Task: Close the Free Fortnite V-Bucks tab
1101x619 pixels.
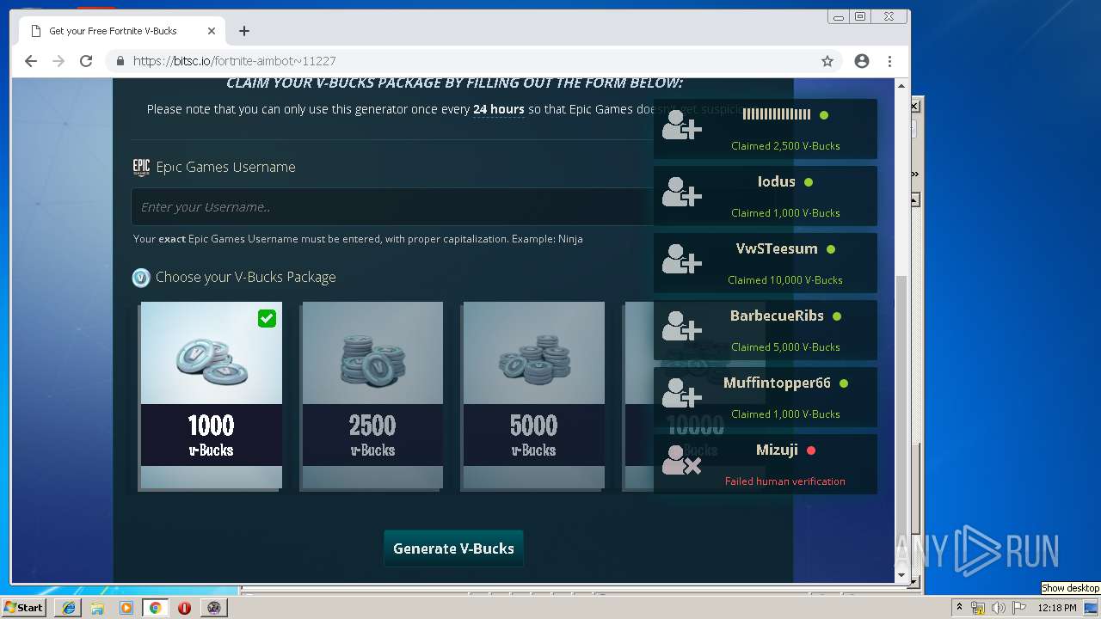Action: [x=212, y=31]
